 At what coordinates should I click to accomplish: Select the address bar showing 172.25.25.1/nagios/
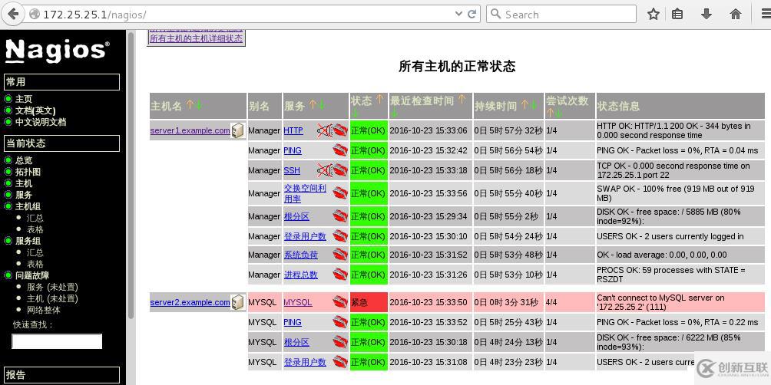[253, 15]
